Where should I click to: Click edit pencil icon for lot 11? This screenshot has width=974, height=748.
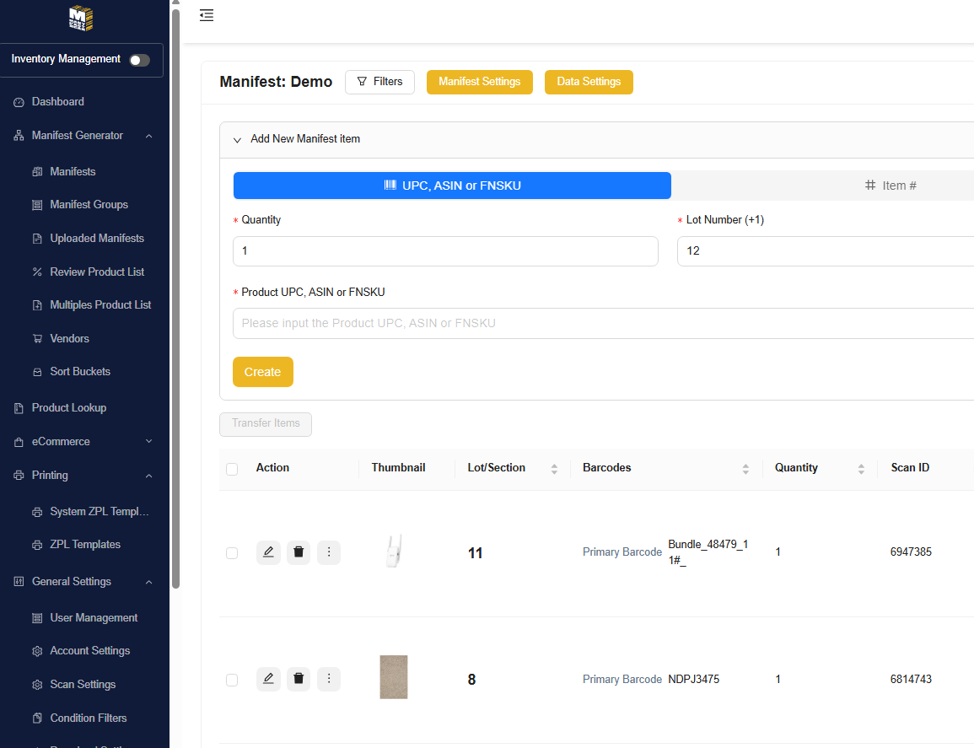coord(268,553)
